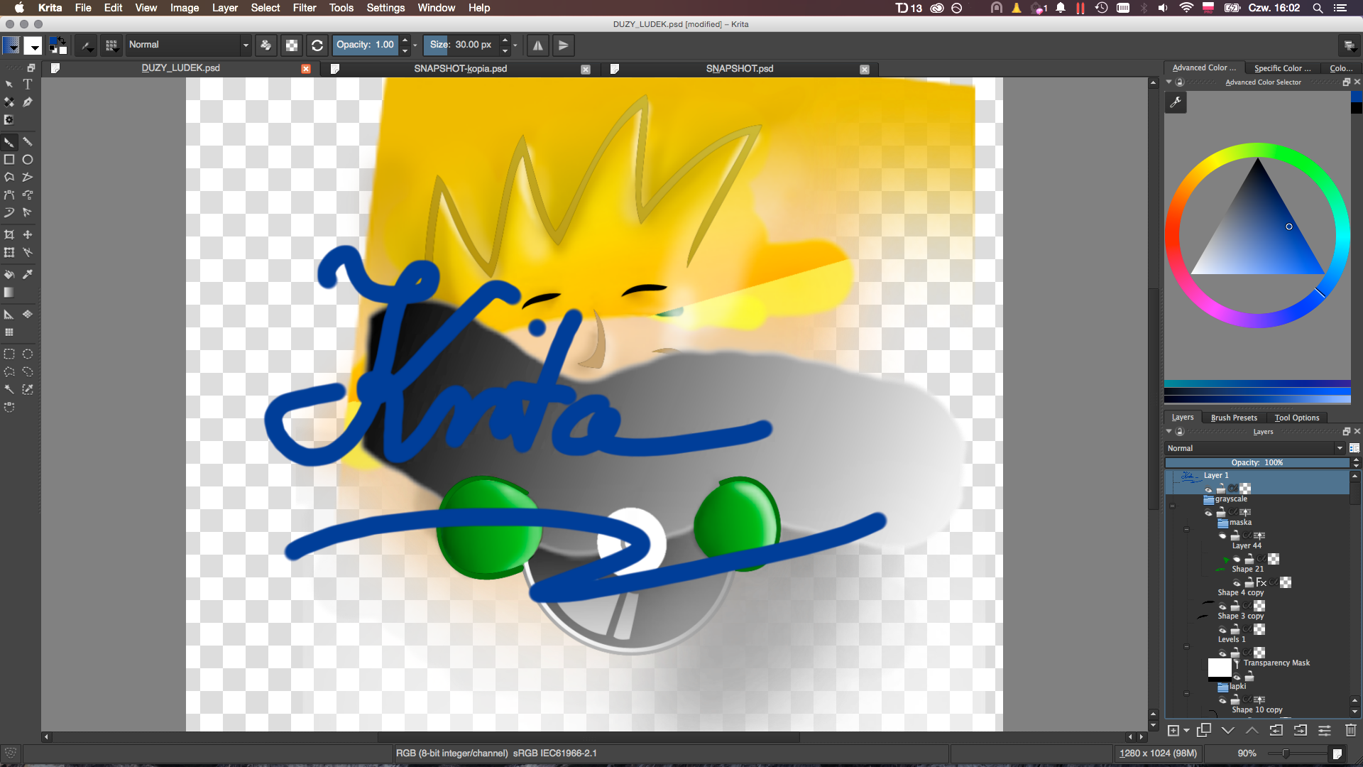Select the Transform tool
Image resolution: width=1363 pixels, height=767 pixels.
pyautogui.click(x=9, y=253)
